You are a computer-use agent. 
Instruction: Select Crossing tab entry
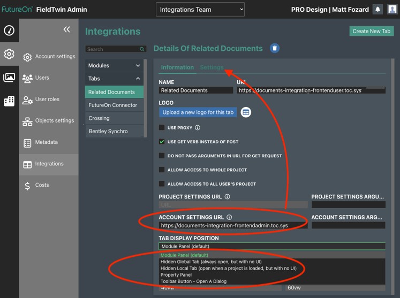114,118
